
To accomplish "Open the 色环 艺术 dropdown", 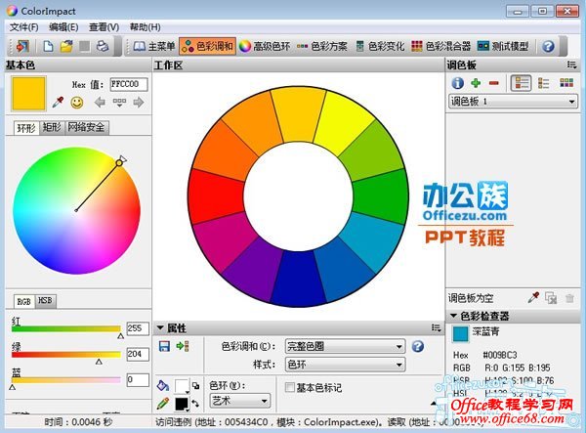I will tap(240, 401).
